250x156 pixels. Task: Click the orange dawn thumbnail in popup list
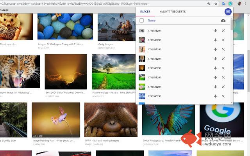[x=142, y=68]
